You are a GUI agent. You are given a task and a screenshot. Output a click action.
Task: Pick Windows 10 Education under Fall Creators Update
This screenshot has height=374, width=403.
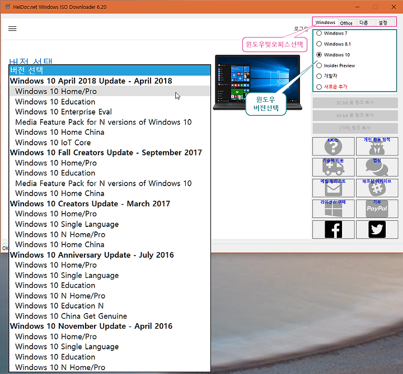pyautogui.click(x=110, y=173)
